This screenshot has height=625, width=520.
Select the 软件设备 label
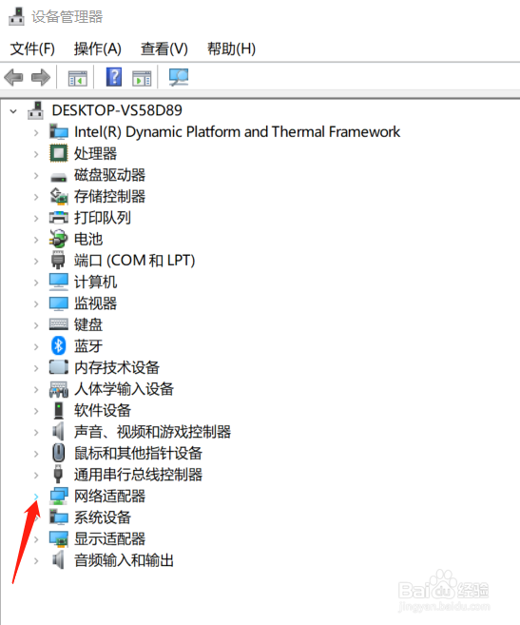point(103,410)
